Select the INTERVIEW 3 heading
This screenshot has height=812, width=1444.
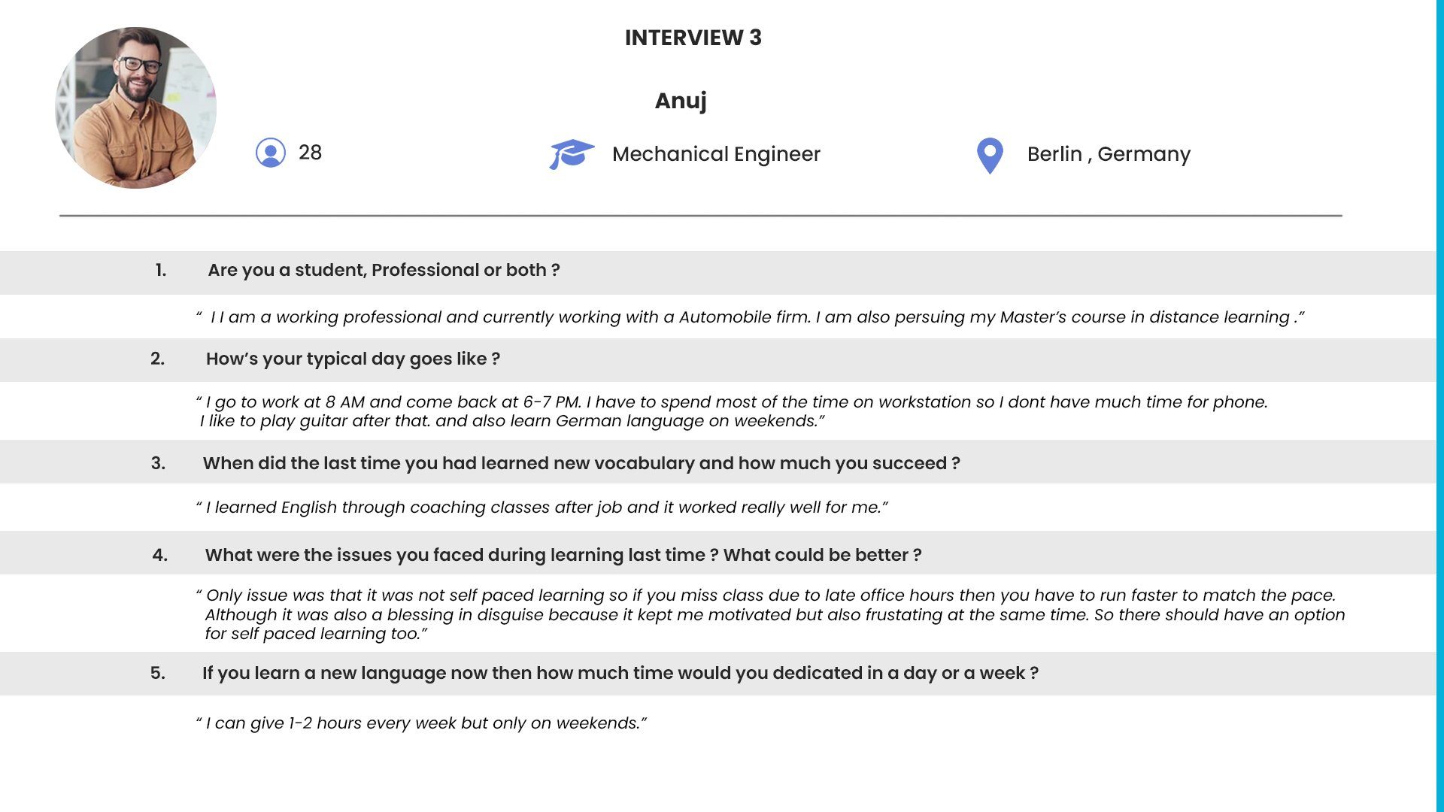tap(693, 38)
